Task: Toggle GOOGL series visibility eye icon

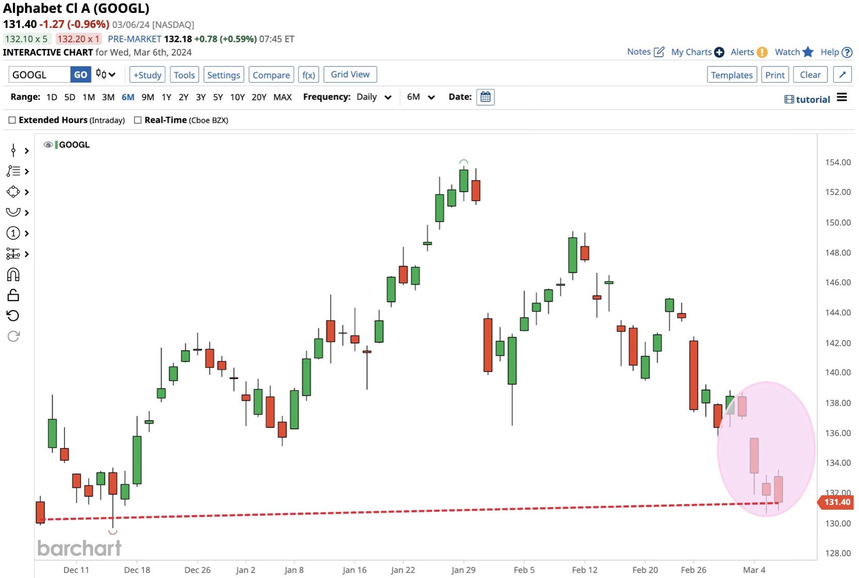Action: 48,145
